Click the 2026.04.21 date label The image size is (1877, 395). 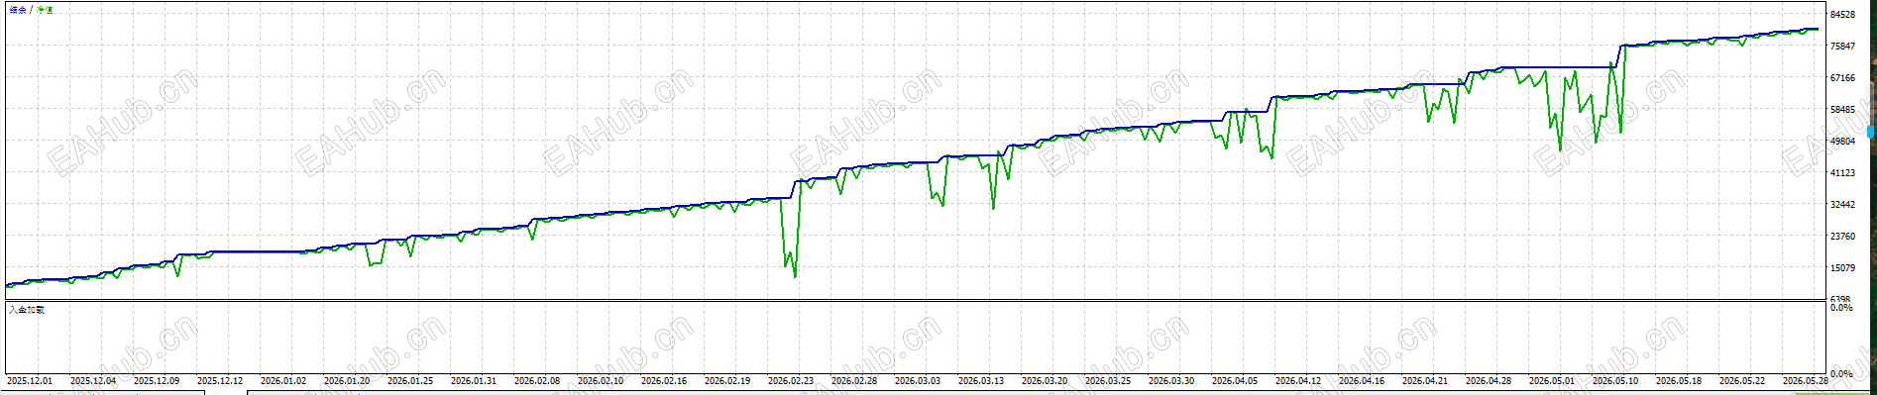pyautogui.click(x=1425, y=380)
